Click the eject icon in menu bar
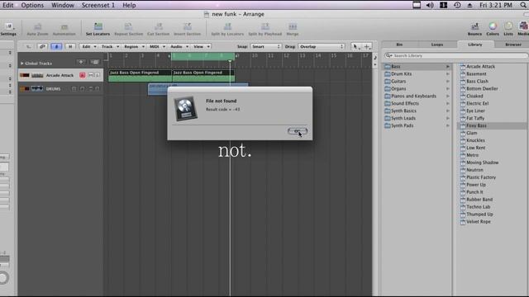This screenshot has width=529, height=297. 469,5
